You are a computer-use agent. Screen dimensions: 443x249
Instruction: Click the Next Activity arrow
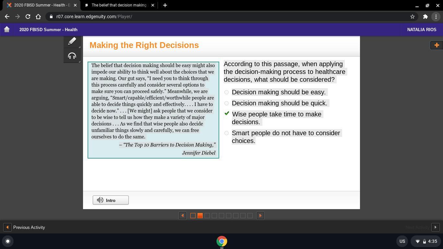pos(436,227)
